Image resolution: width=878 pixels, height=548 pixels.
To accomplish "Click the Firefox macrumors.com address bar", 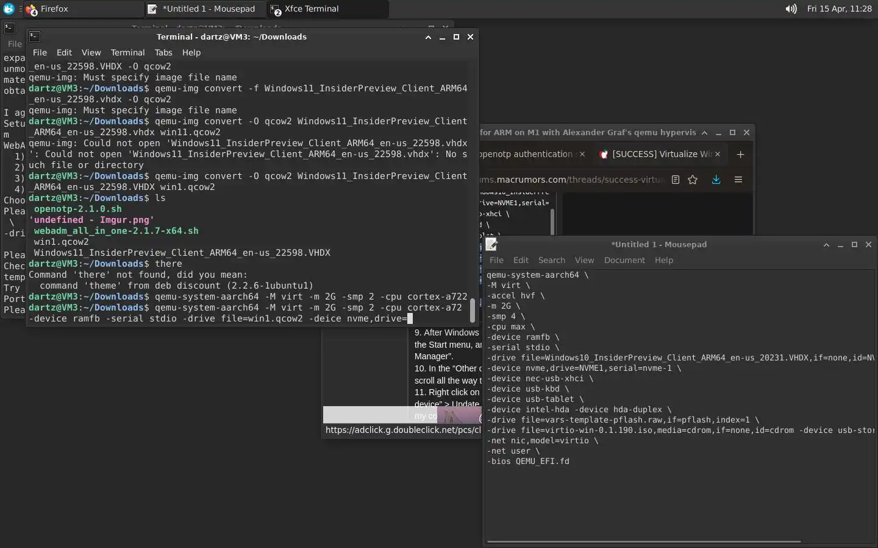I will (571, 180).
